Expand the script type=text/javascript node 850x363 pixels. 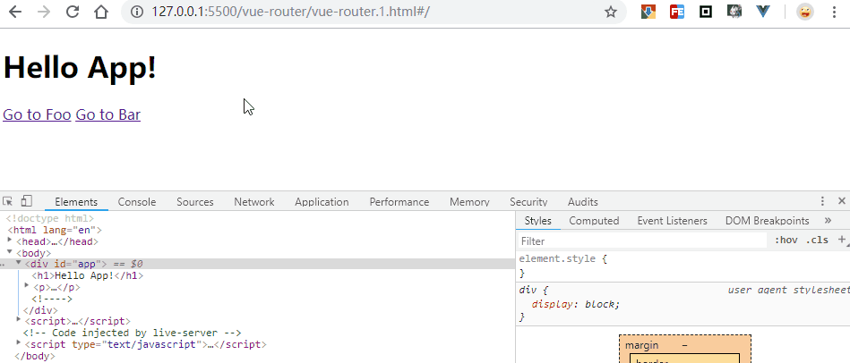point(19,343)
